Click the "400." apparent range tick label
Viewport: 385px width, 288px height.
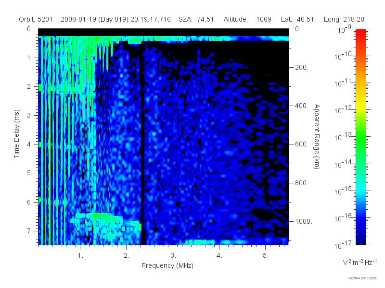click(302, 106)
